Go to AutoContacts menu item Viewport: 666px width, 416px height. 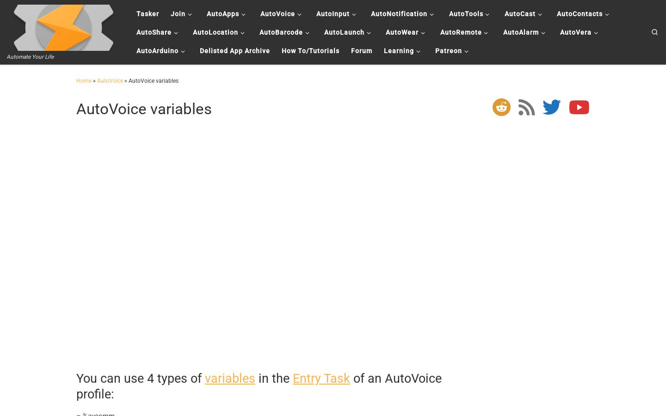[x=580, y=14]
